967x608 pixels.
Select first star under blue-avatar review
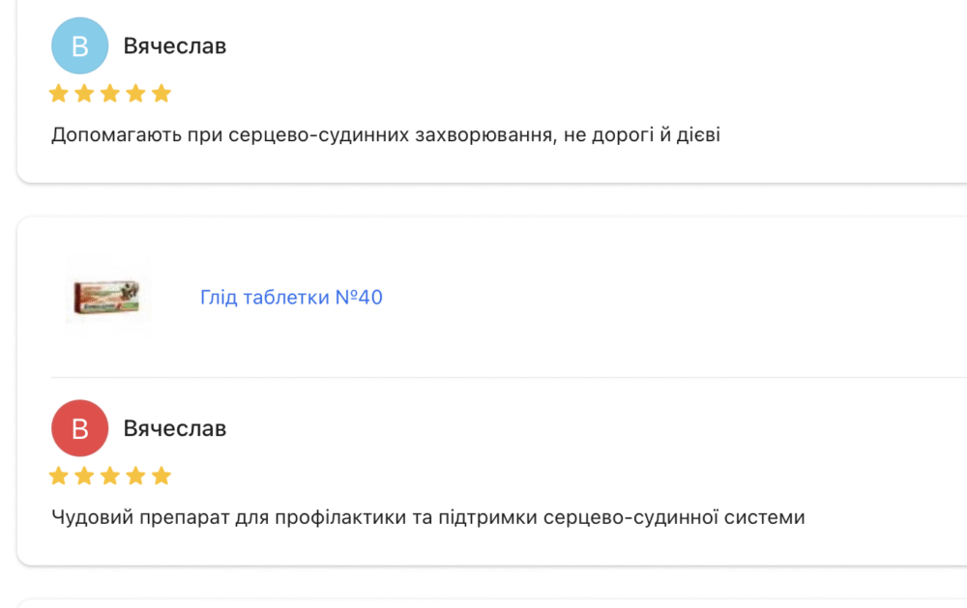(x=59, y=94)
